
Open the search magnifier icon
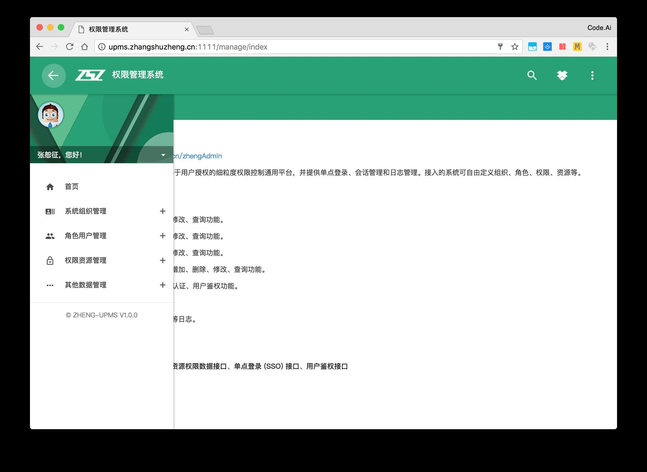pos(532,75)
